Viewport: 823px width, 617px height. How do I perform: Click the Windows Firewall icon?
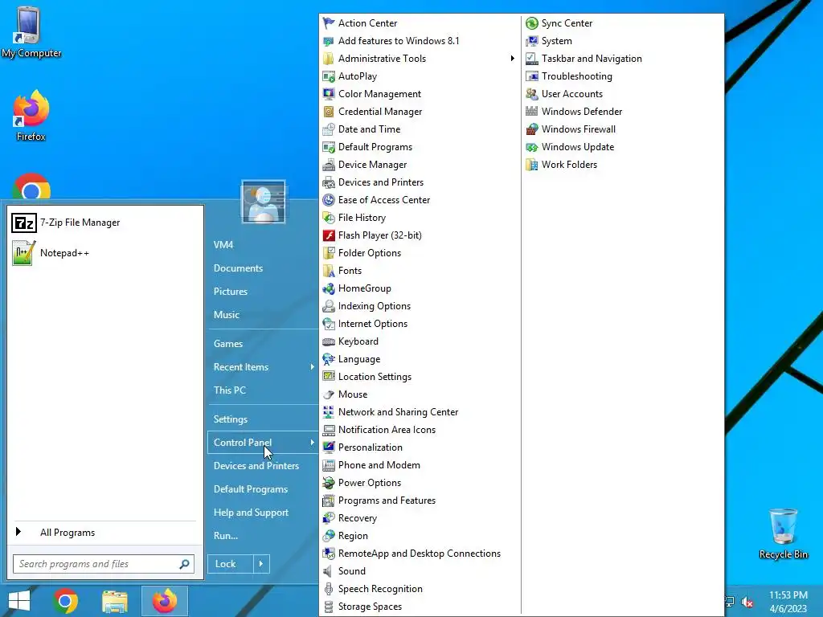532,129
